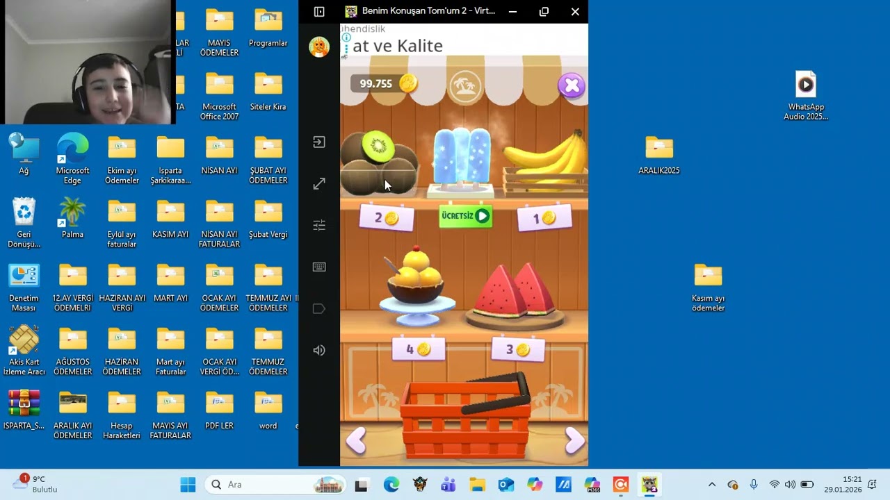This screenshot has width=890, height=500.
Task: Select the Palma desktop shortcut
Action: pyautogui.click(x=73, y=218)
